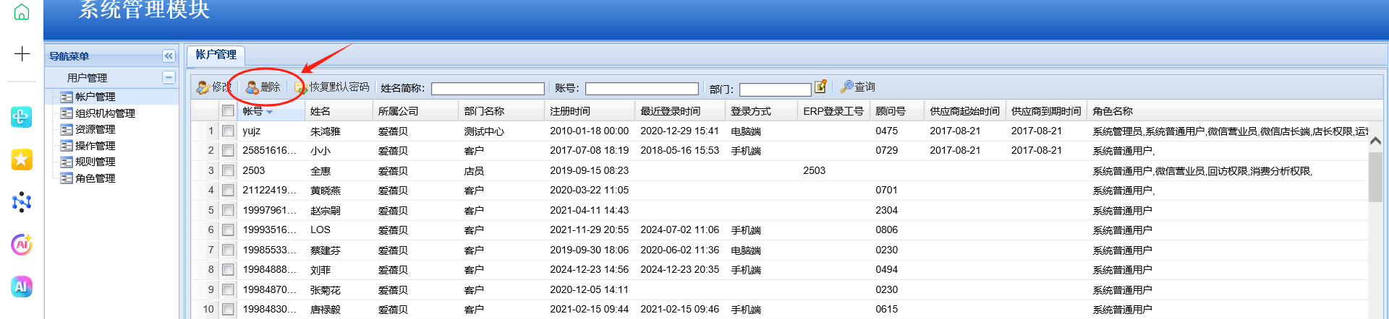Check the row for 全惠

(x=228, y=170)
